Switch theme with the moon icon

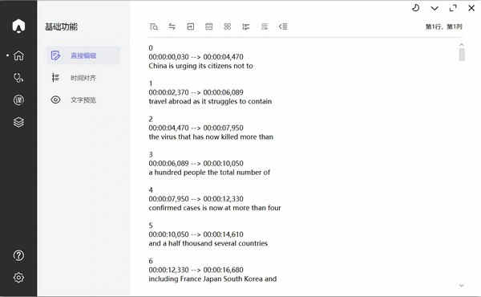415,8
